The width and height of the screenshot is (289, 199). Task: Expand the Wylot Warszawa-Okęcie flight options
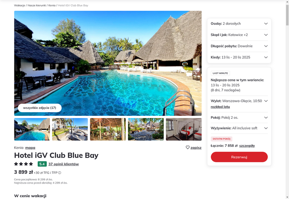(266, 101)
